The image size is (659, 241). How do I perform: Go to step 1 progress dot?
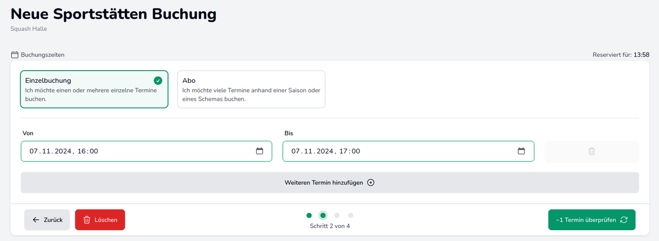pyautogui.click(x=309, y=216)
